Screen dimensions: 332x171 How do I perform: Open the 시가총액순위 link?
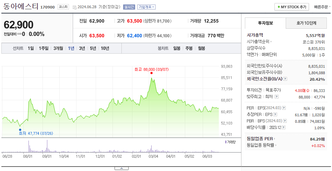pyautogui.click(x=258, y=42)
